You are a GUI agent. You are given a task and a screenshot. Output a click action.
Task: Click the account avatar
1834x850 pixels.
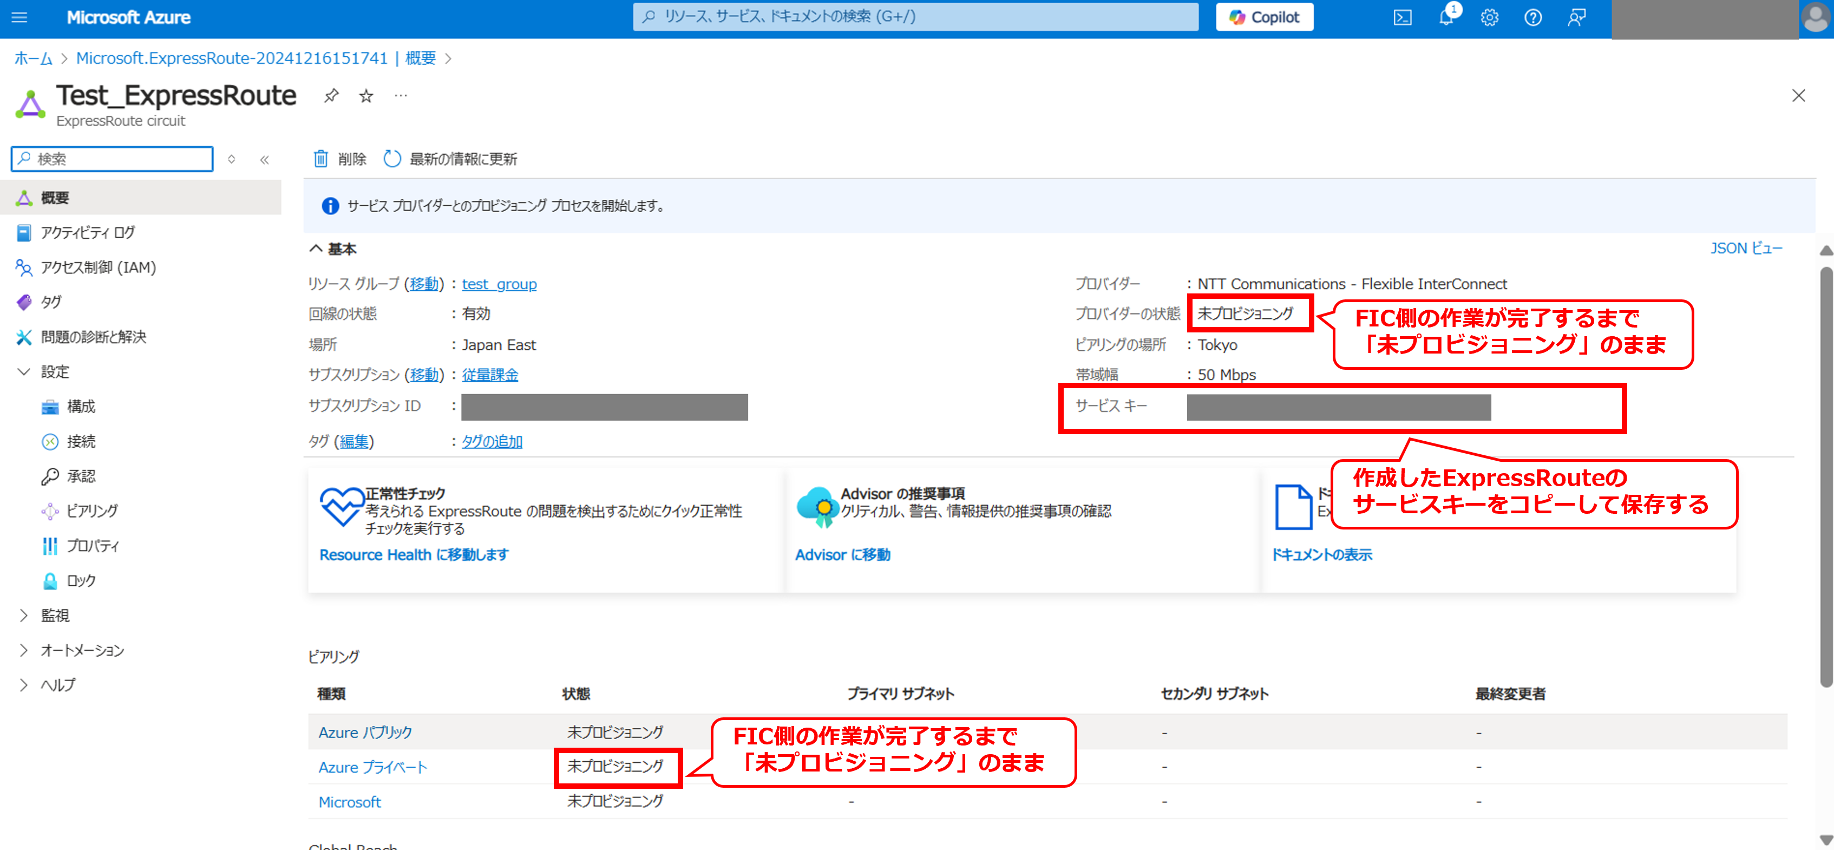1815,18
